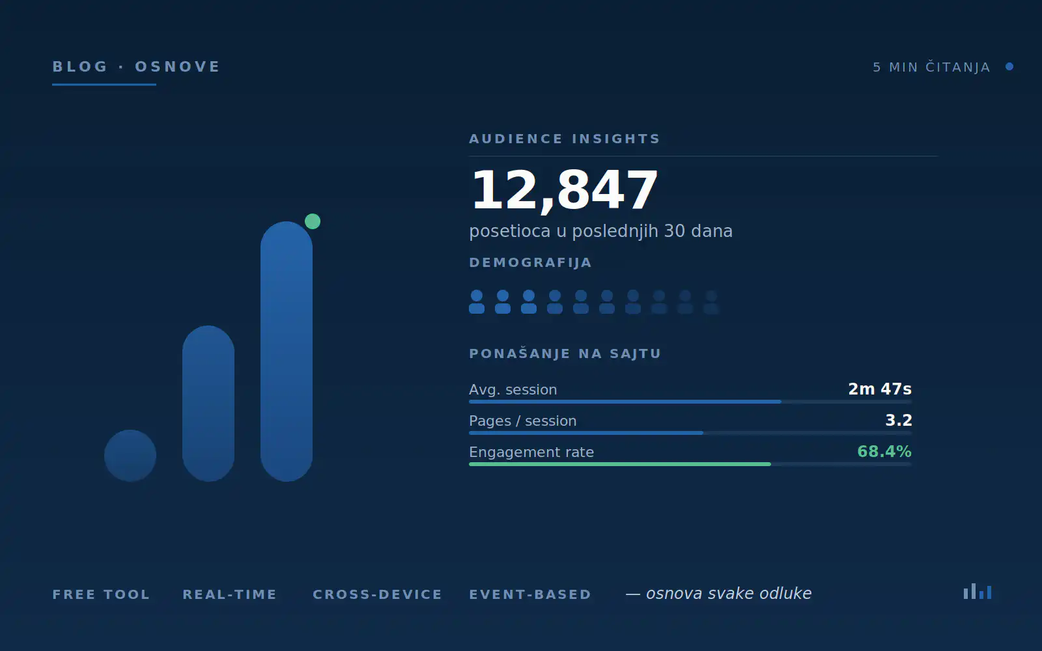This screenshot has height=651, width=1042.
Task: Select the tenth faded person icon
Action: click(x=711, y=302)
